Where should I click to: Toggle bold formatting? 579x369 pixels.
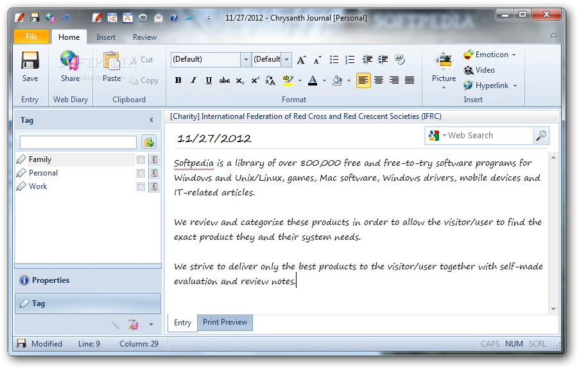tap(178, 80)
